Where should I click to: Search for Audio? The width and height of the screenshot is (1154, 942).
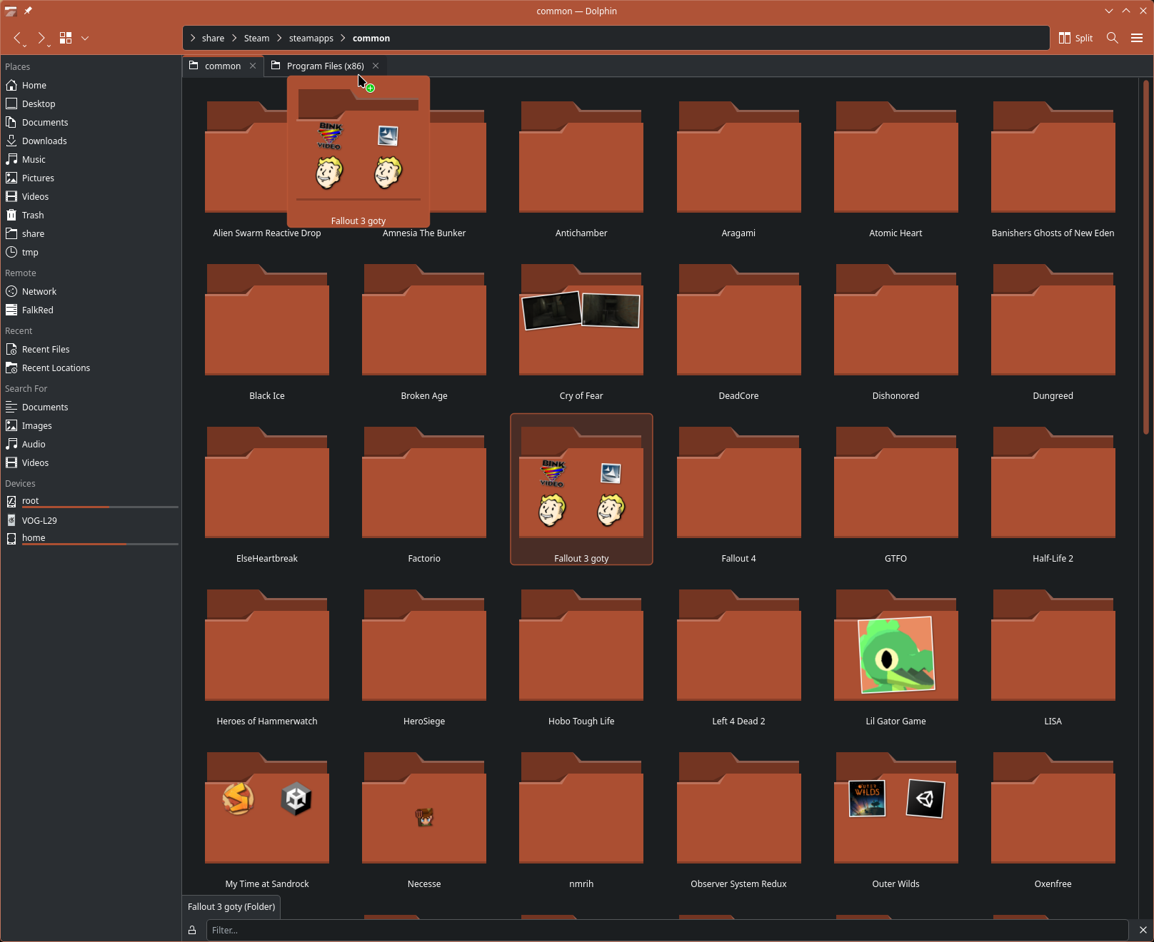tap(91, 444)
